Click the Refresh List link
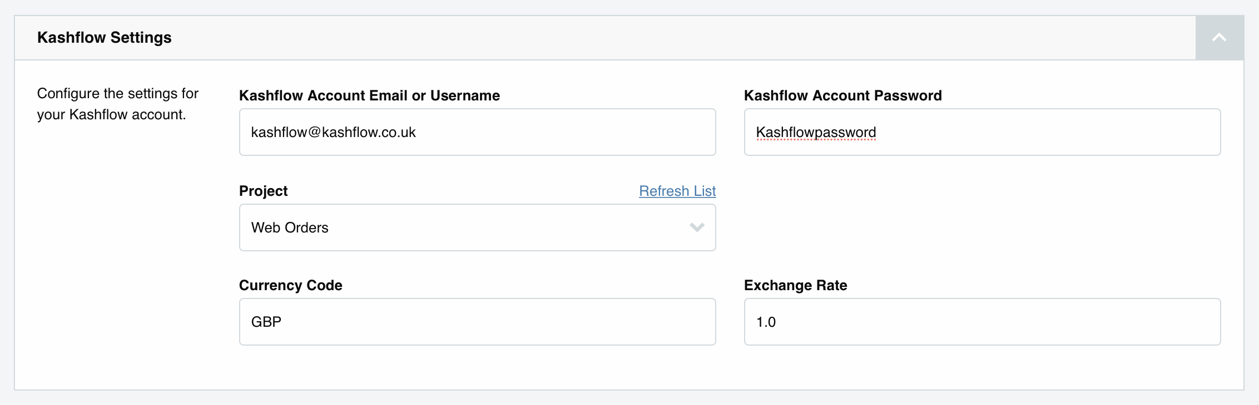The width and height of the screenshot is (1259, 405). click(677, 191)
